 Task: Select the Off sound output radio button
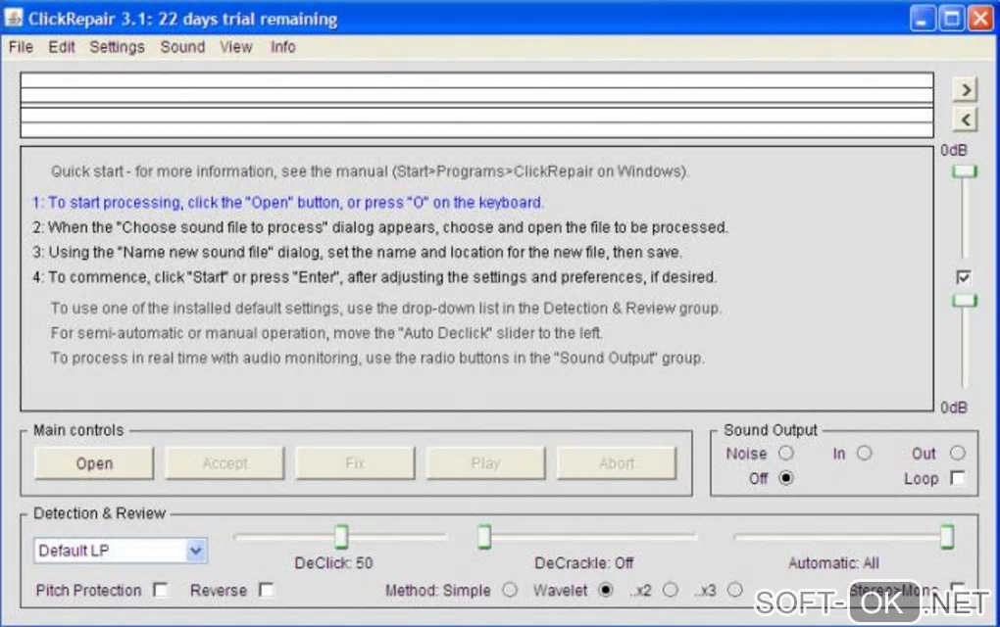[785, 478]
